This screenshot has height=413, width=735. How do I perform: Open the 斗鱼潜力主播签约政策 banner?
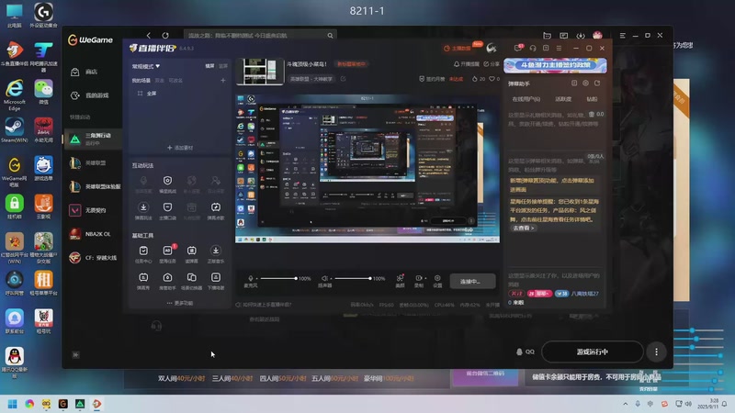(555, 65)
